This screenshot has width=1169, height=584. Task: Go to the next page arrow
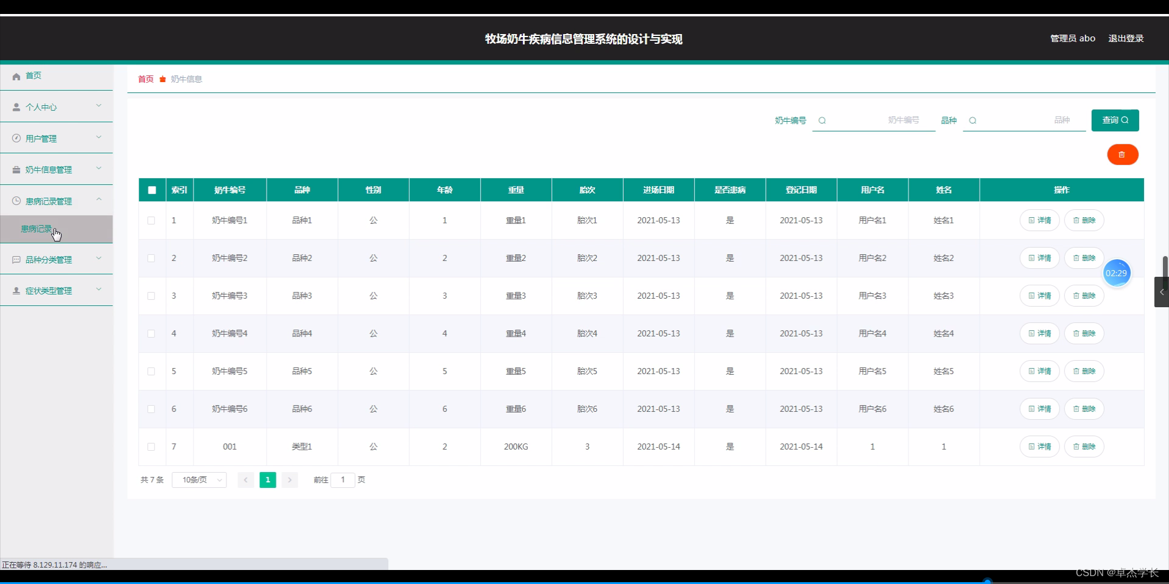click(x=290, y=480)
